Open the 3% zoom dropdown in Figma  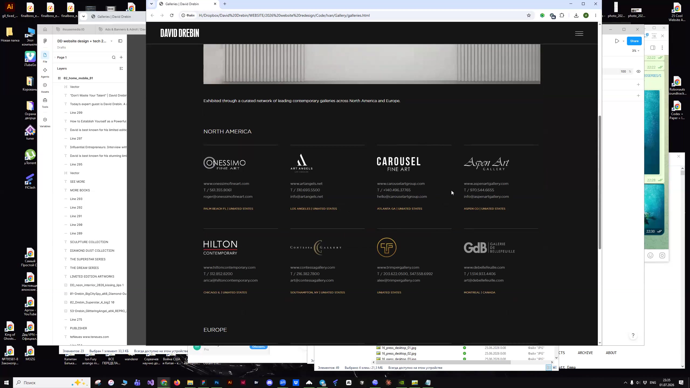[x=636, y=51]
